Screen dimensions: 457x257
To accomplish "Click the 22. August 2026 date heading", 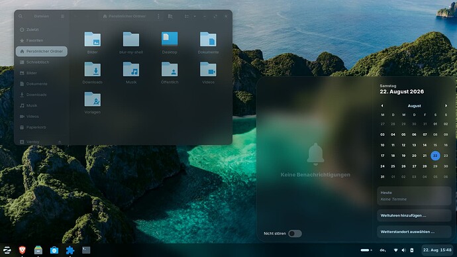I will click(x=401, y=92).
